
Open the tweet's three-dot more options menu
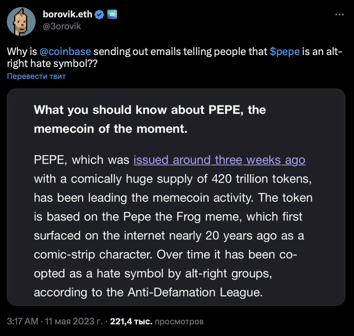click(339, 15)
